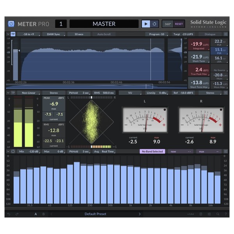Select the MASTER track name field

tap(104, 24)
